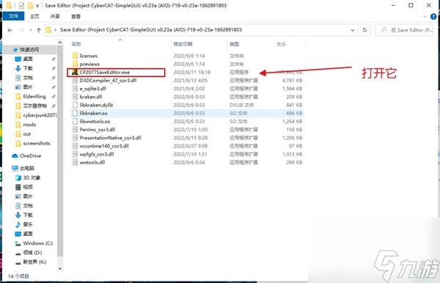
Task: Open quick access toolbar customize dropdown
Action: pos(37,5)
